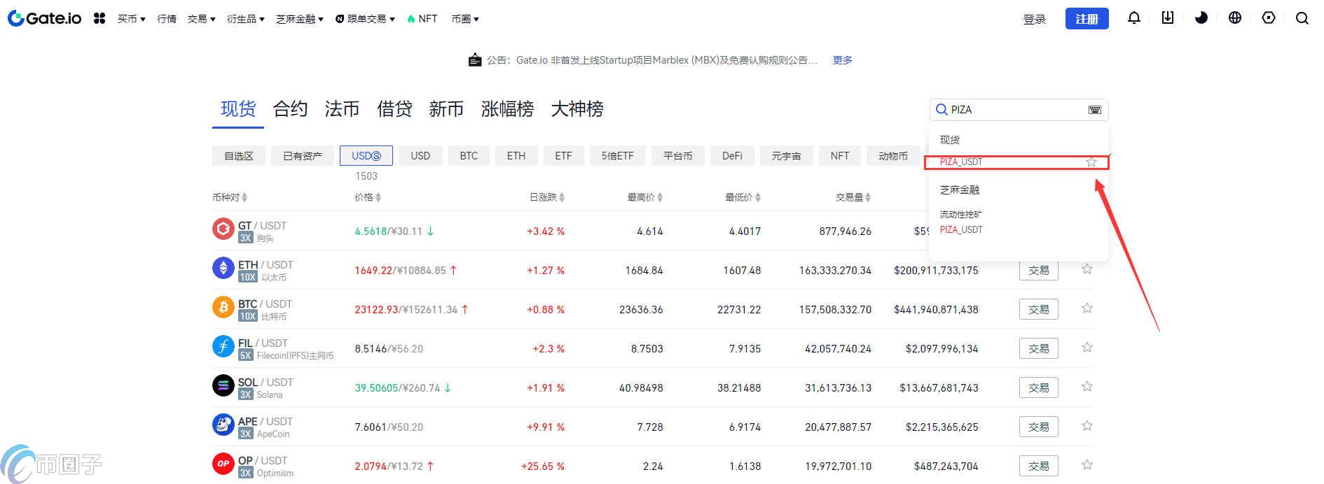Click the virtual keyboard icon in search box

pyautogui.click(x=1095, y=110)
